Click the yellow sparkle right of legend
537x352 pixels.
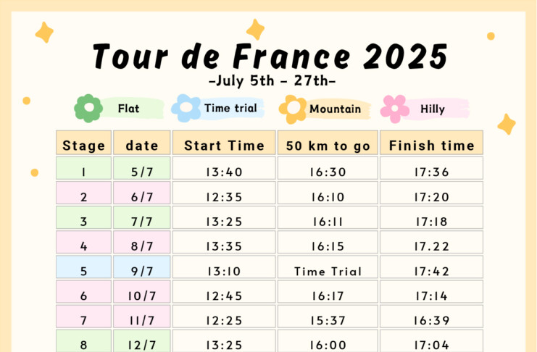507,124
